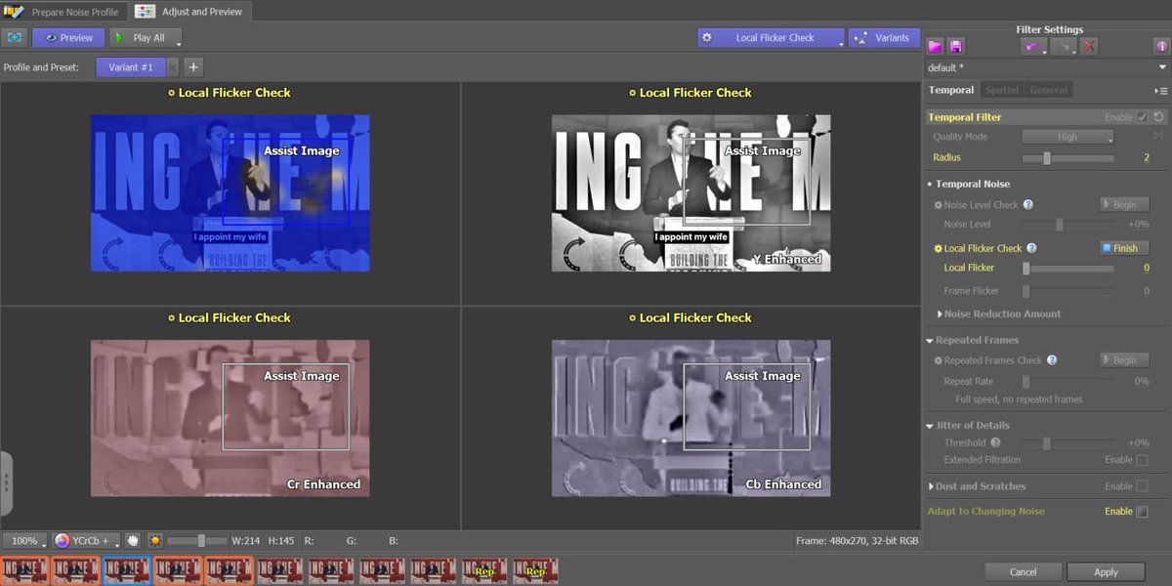
Task: Save preset with the magenta floppy icon
Action: (x=955, y=46)
